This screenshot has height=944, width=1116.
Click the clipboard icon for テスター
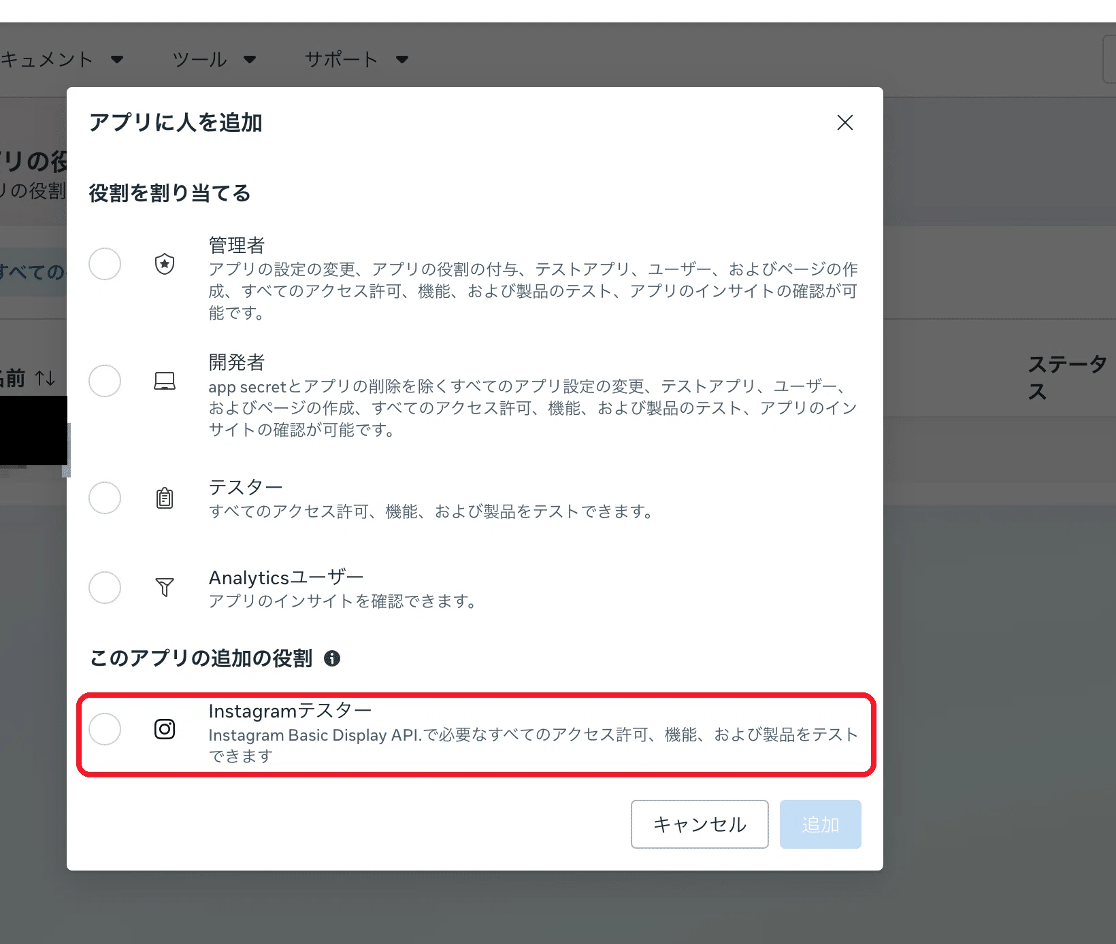165,498
